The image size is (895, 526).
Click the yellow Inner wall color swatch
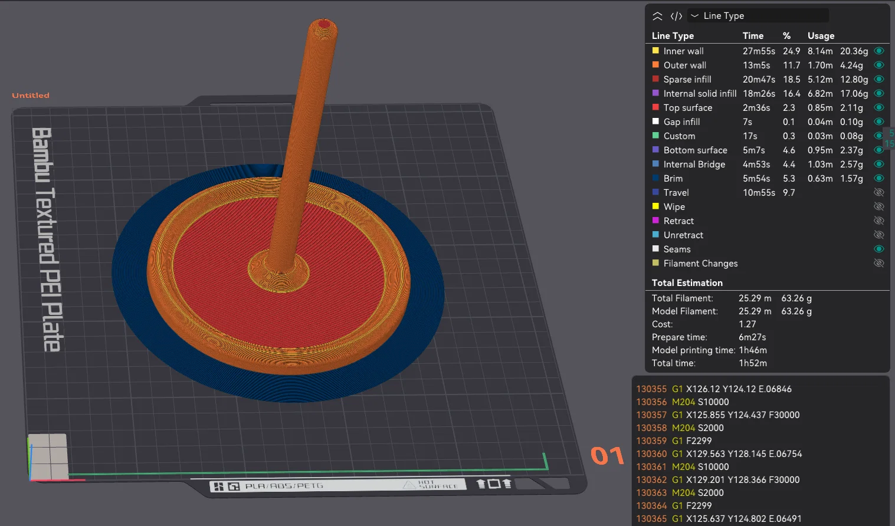click(x=655, y=51)
